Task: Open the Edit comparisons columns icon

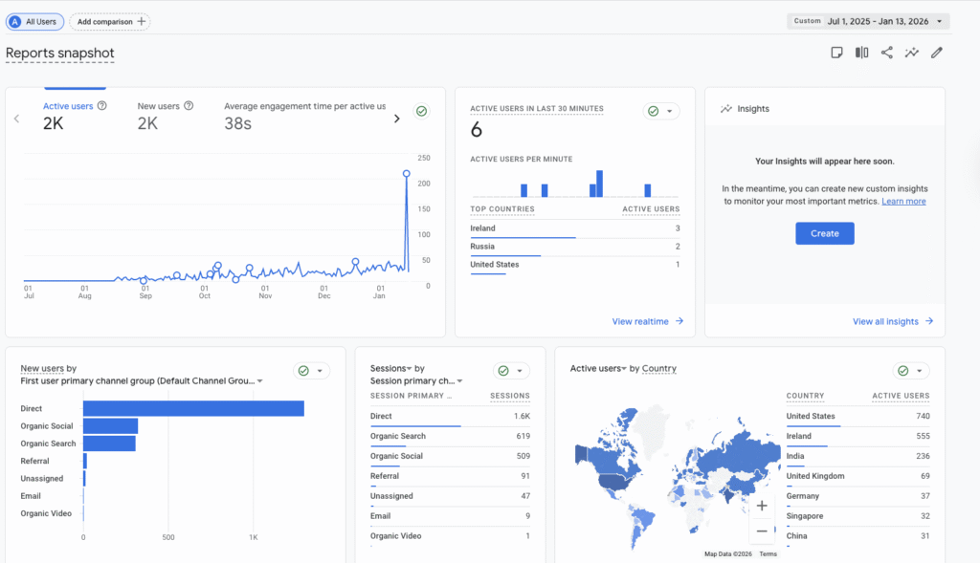Action: click(862, 53)
